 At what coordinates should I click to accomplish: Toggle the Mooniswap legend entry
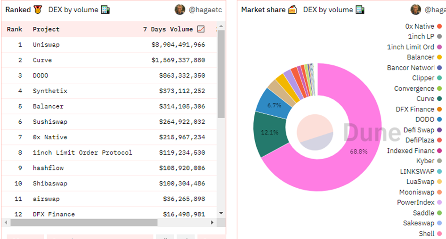420,192
